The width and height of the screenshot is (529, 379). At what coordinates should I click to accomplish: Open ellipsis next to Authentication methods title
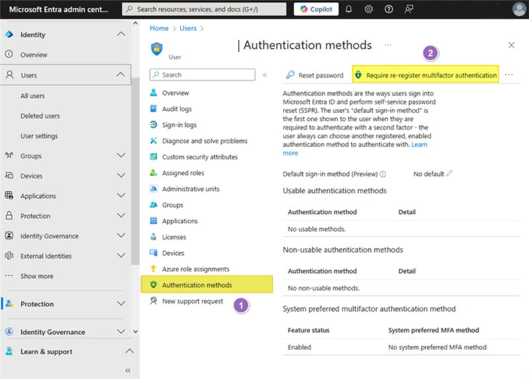tap(387, 45)
